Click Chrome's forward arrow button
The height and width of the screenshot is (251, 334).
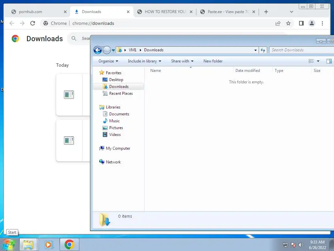coord(22,23)
